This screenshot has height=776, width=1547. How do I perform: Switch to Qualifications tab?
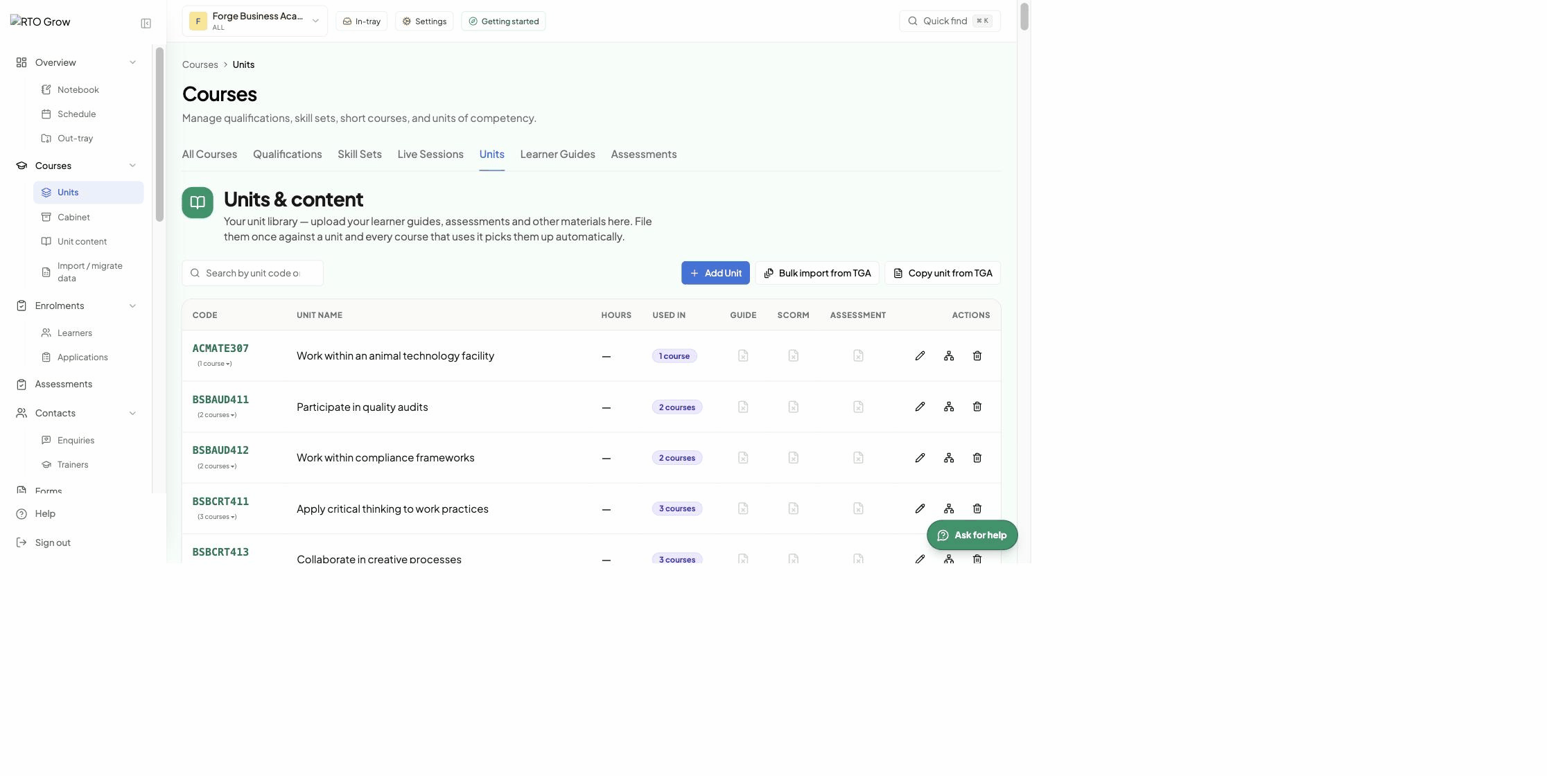click(x=287, y=155)
